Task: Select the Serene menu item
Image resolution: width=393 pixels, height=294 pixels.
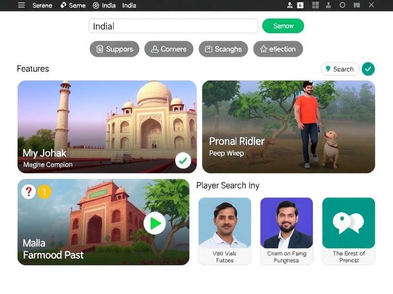Action: click(42, 5)
